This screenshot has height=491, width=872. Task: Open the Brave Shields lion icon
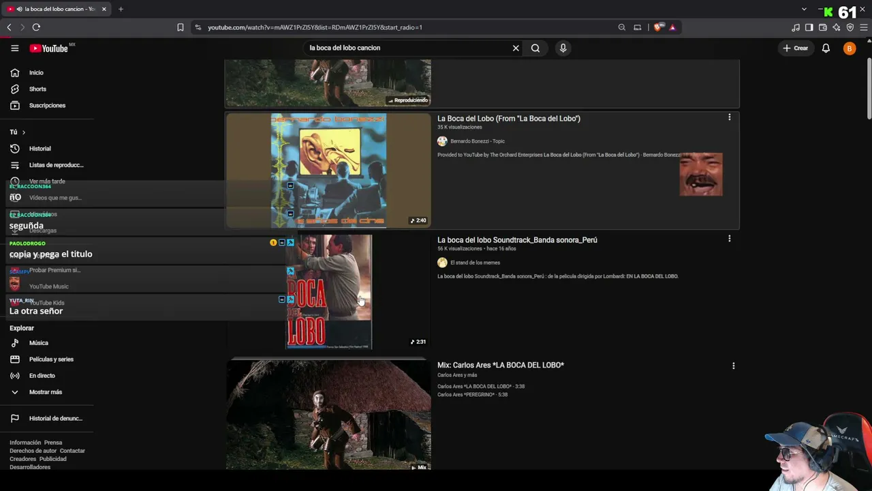point(657,27)
